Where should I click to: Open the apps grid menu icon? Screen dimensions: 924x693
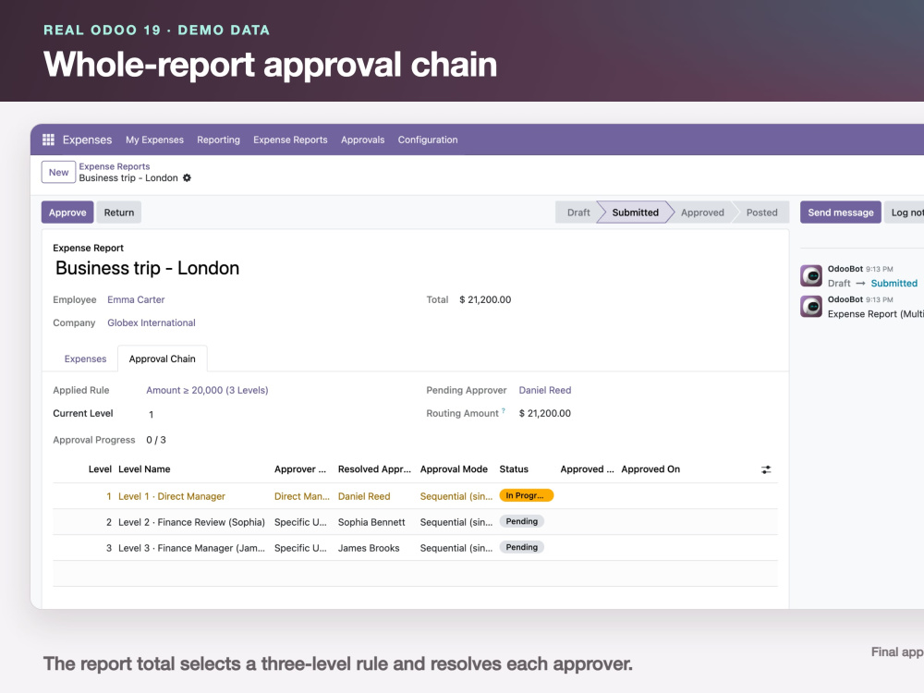click(x=48, y=140)
